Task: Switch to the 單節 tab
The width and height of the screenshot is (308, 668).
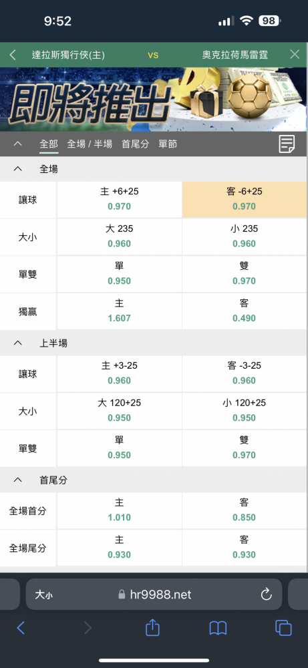Action: [x=168, y=144]
